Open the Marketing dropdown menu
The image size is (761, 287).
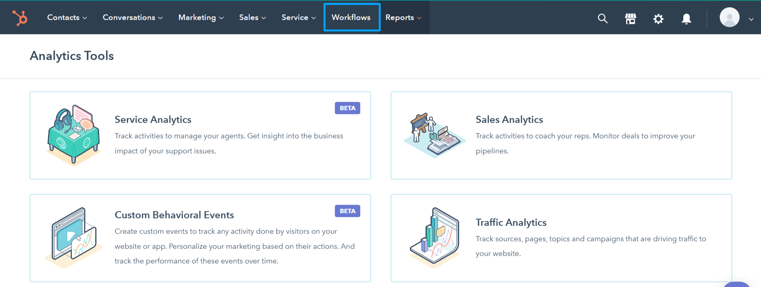201,17
